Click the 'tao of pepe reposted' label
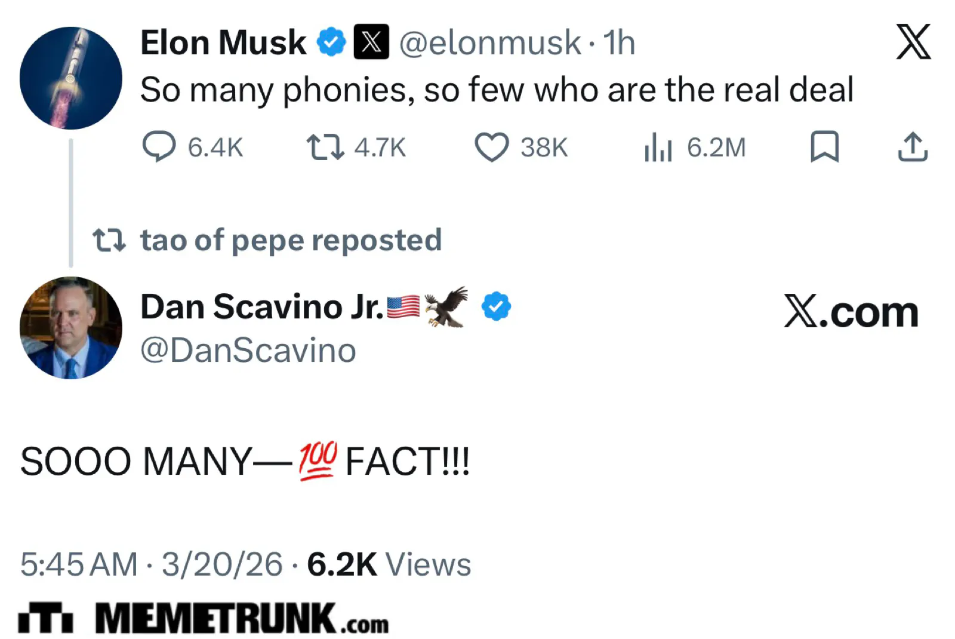955x639 pixels. coord(291,240)
